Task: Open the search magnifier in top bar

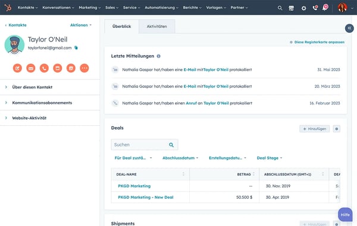Action: (280, 8)
